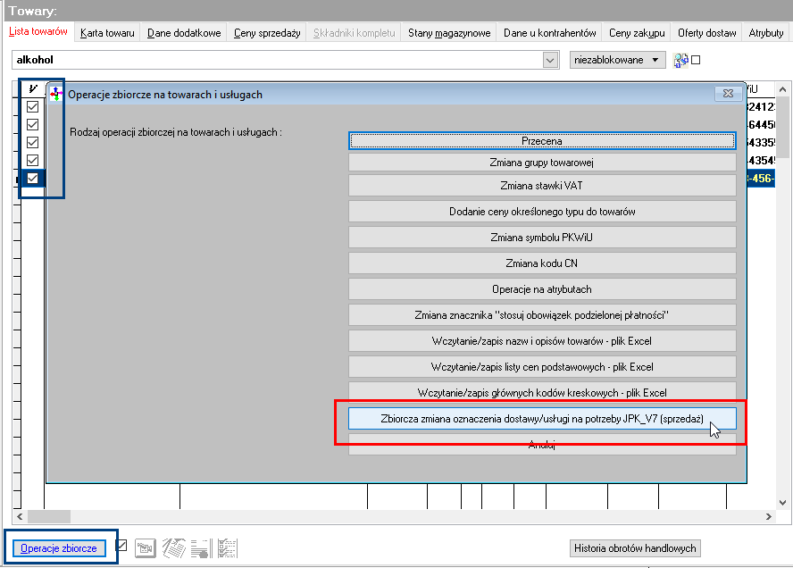Open Dane u kontrahentów tab

[550, 33]
